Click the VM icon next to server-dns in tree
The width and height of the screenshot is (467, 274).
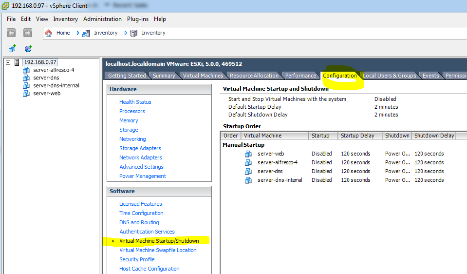tap(26, 78)
